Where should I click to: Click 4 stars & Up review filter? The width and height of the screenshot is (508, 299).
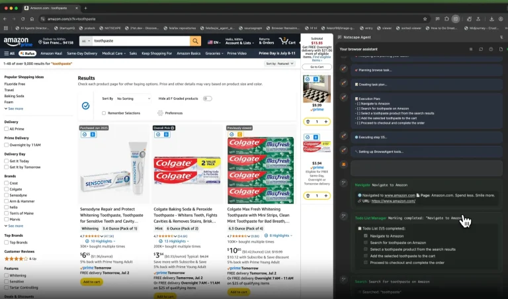[x=20, y=259]
